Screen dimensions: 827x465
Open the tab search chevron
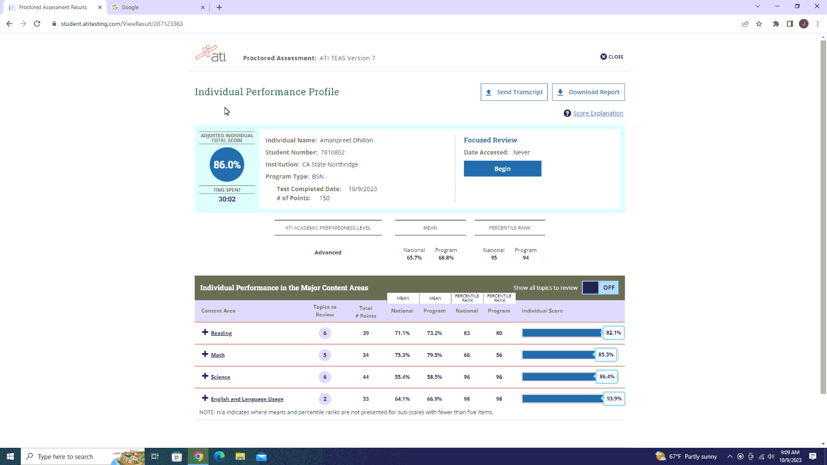tap(758, 6)
